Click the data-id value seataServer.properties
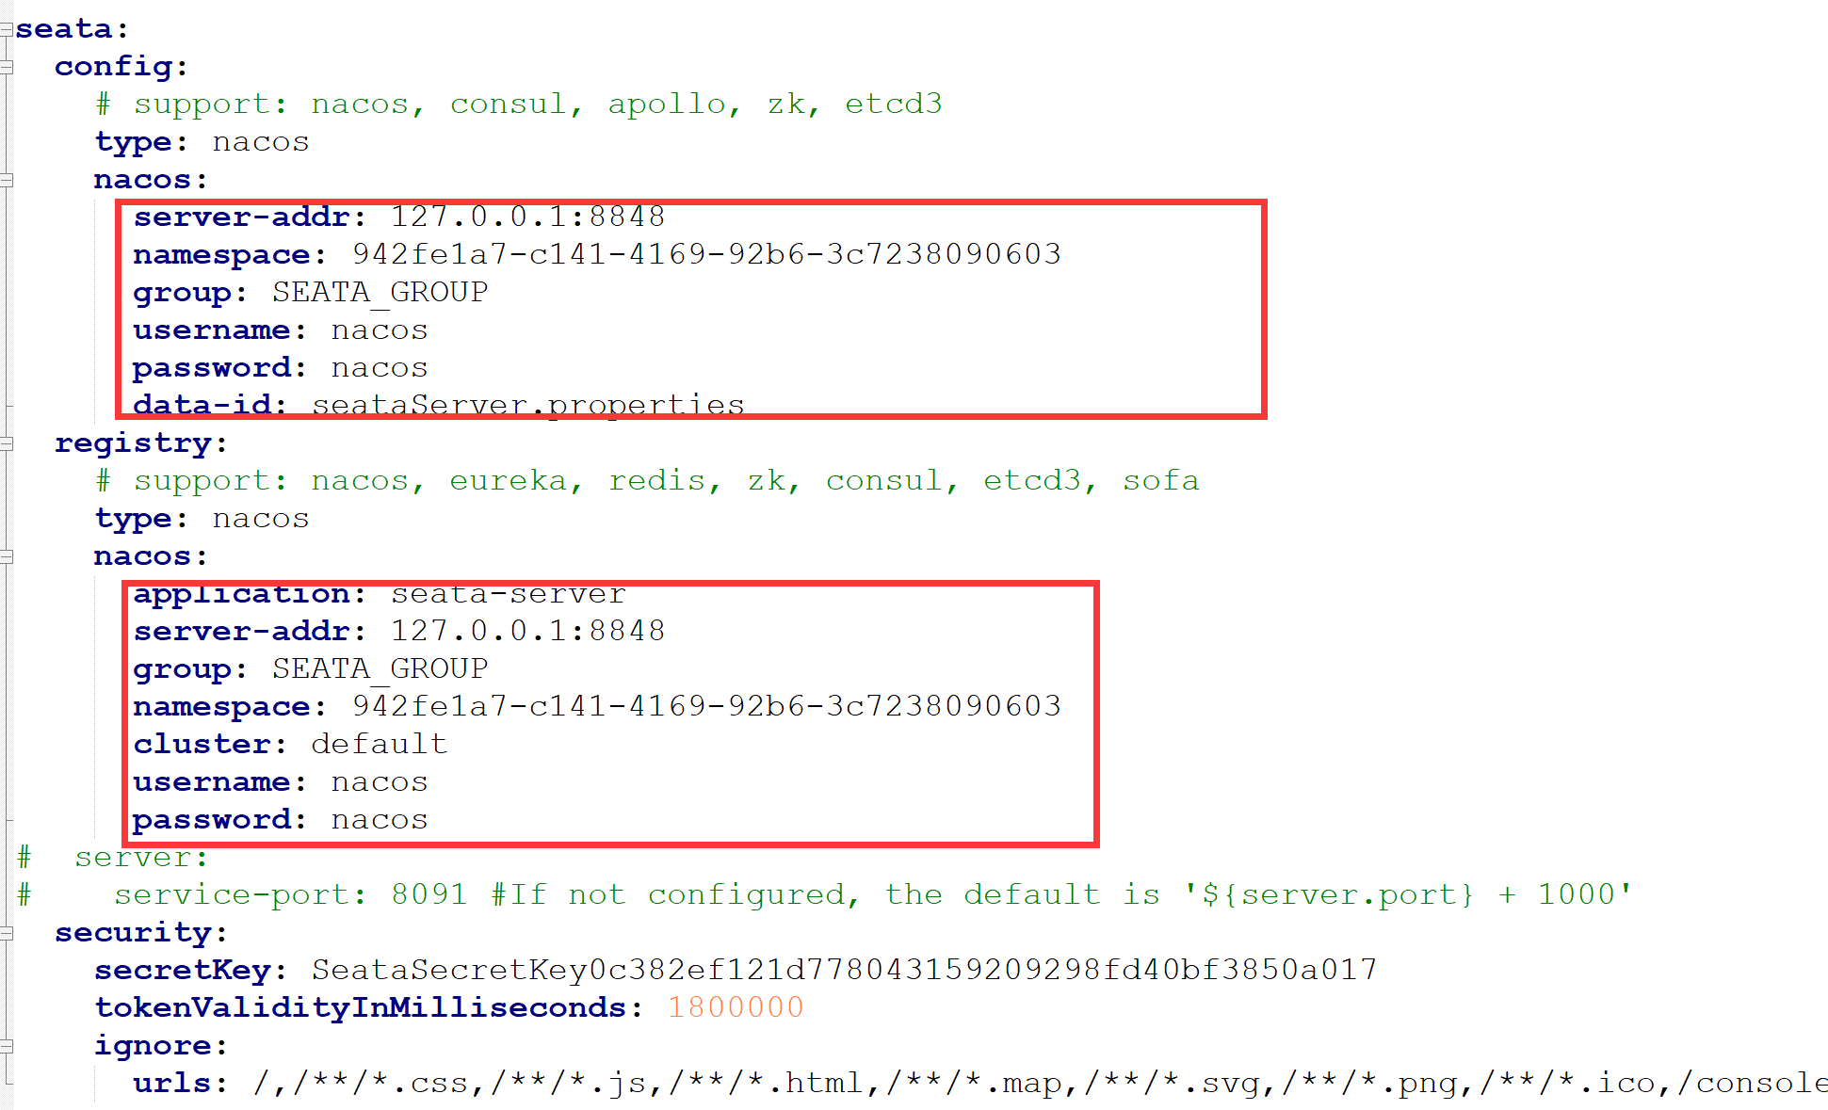 pyautogui.click(x=527, y=405)
